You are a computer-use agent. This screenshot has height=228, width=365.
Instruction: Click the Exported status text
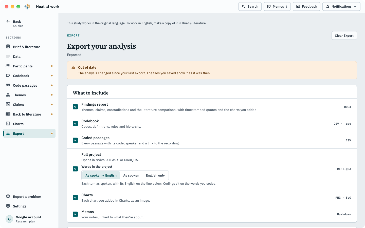click(x=74, y=55)
